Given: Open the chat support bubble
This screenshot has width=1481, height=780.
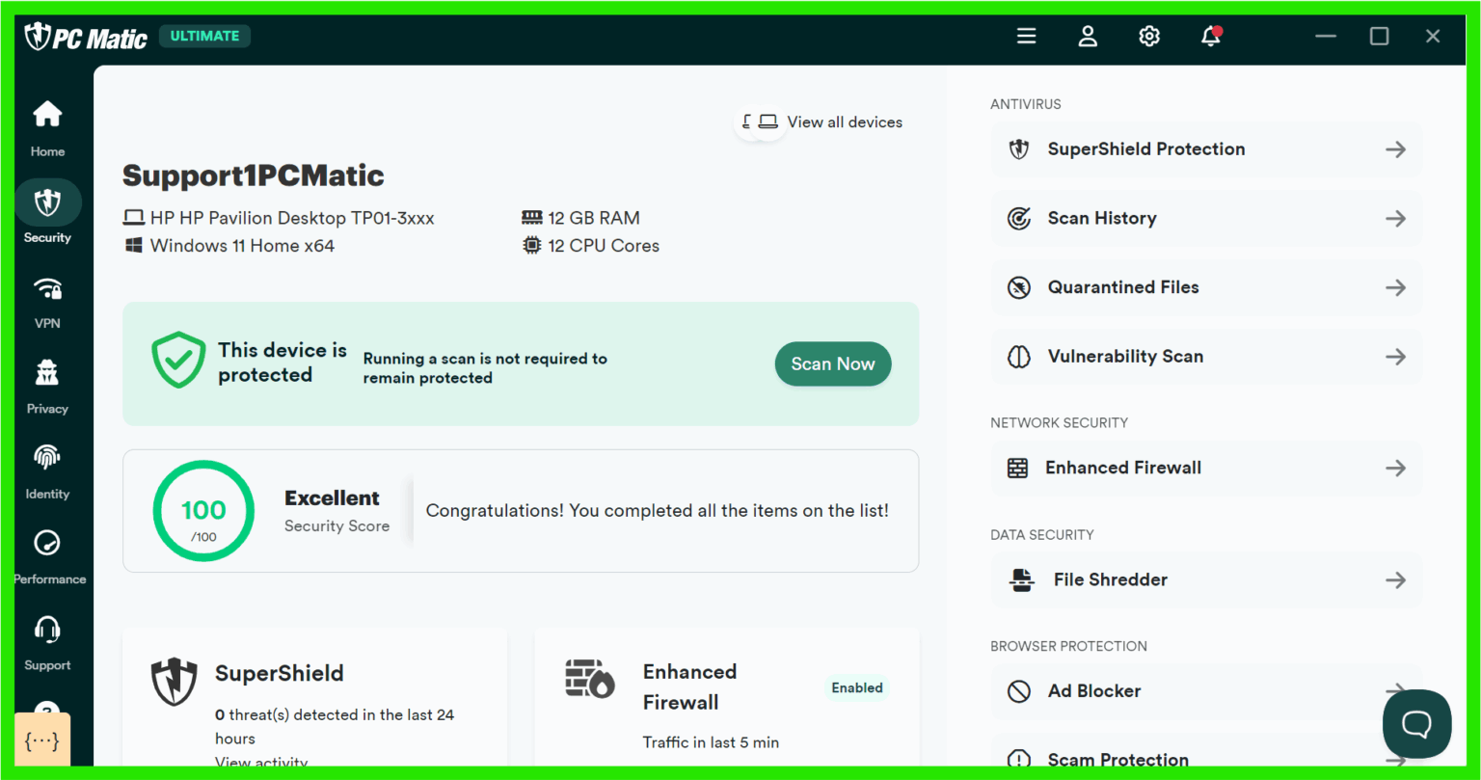Looking at the screenshot, I should pos(1417,724).
